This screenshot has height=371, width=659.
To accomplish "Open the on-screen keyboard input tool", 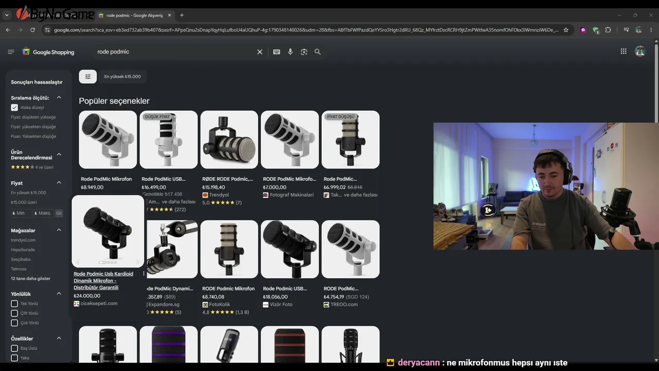I will (x=276, y=52).
